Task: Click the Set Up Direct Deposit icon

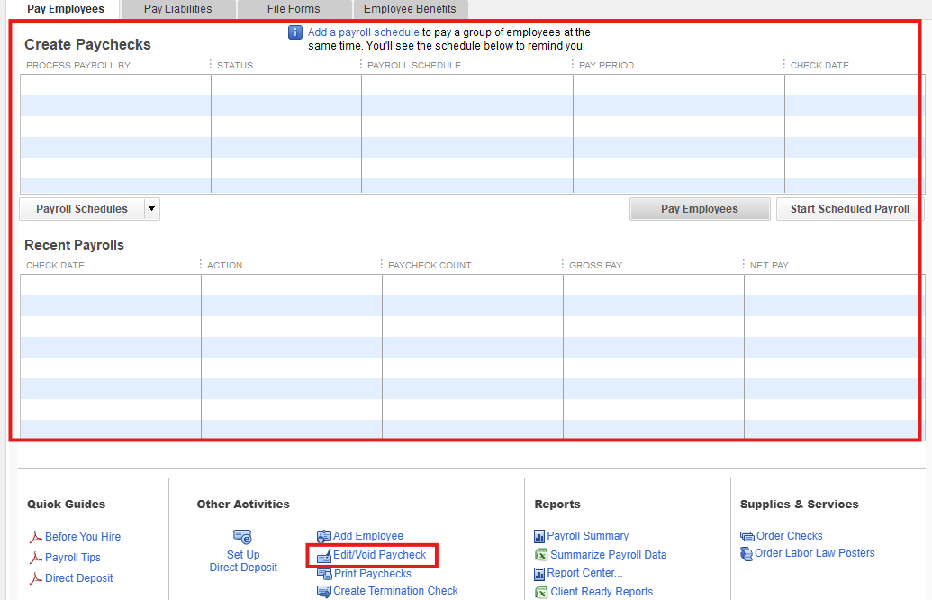Action: 242,537
